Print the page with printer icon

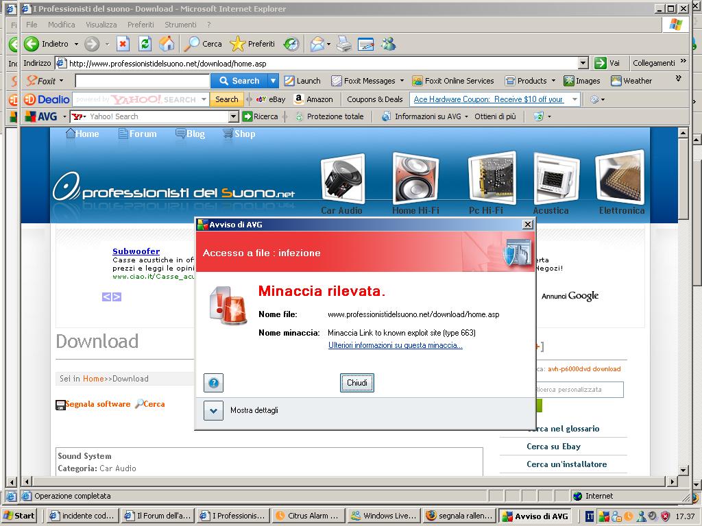click(x=344, y=44)
